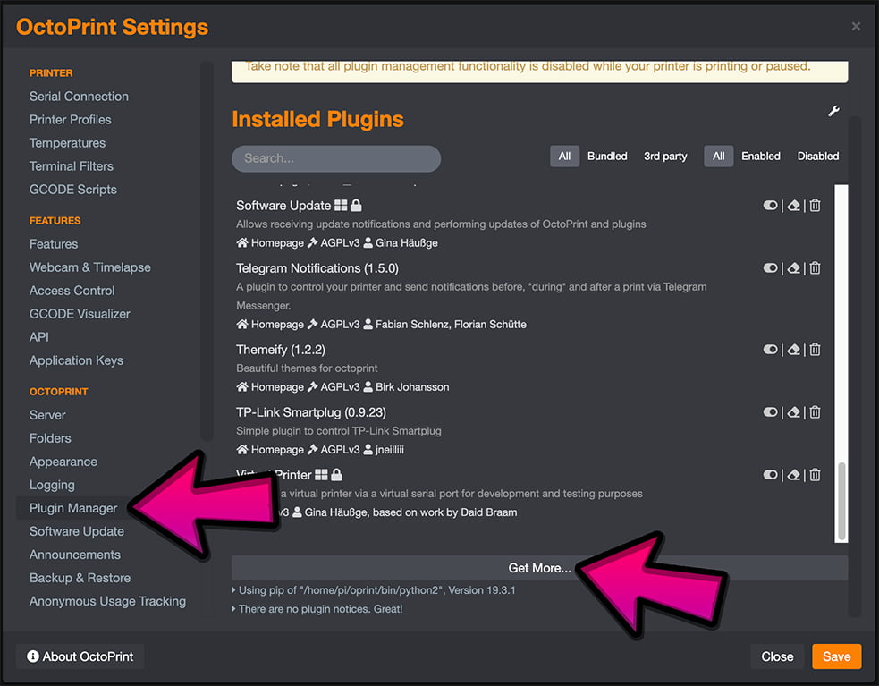879x686 pixels.
Task: Filter plugins by Enabled
Action: (x=761, y=156)
